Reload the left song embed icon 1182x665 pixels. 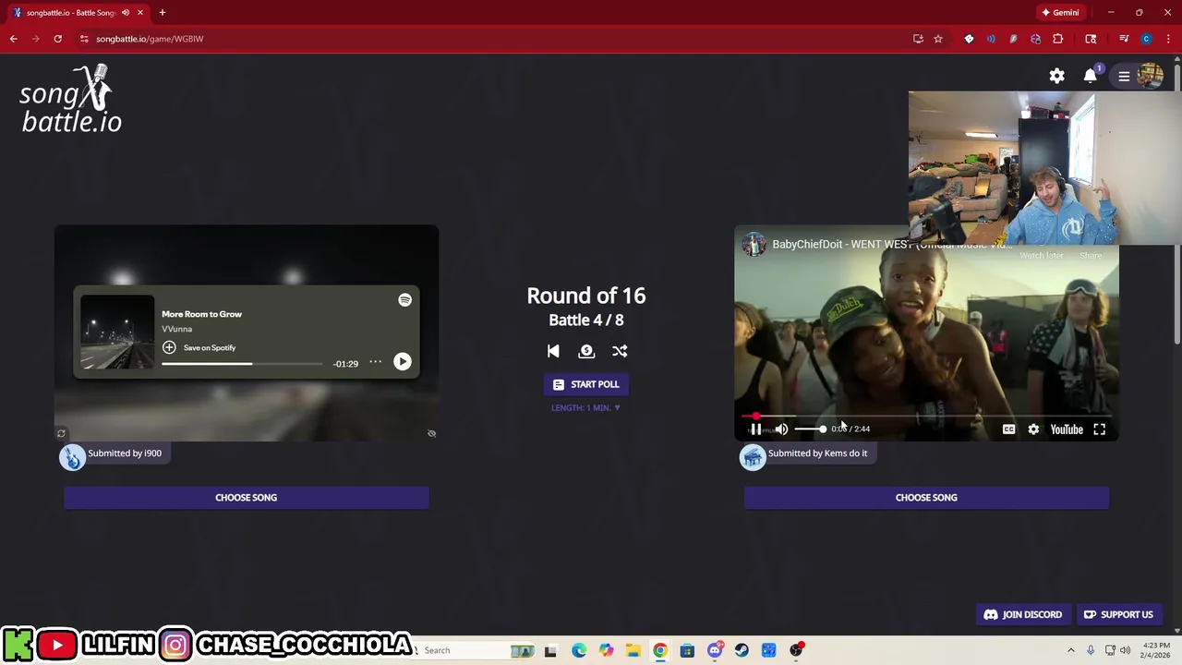[x=61, y=434]
